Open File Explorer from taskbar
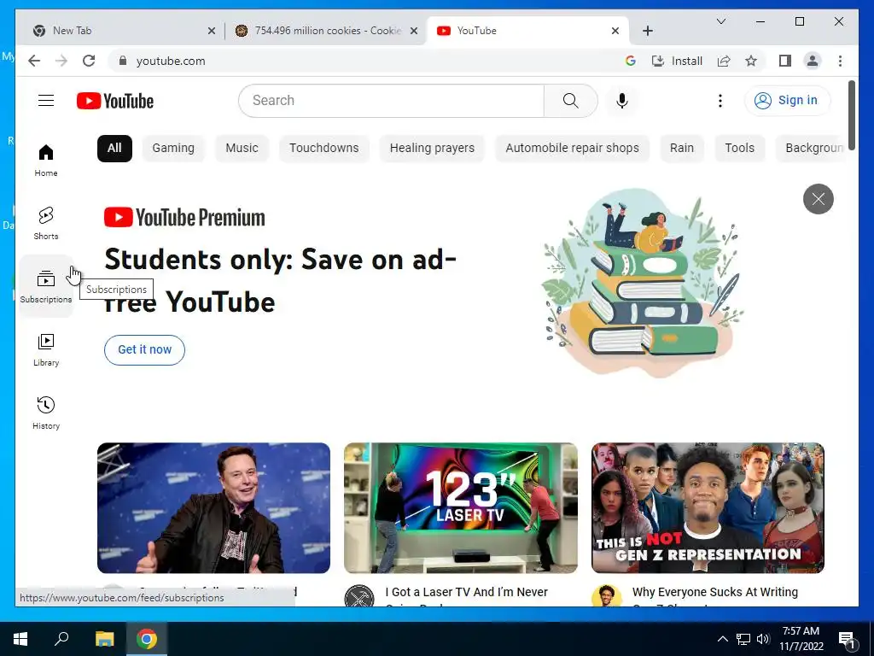The height and width of the screenshot is (656, 874). coord(104,639)
